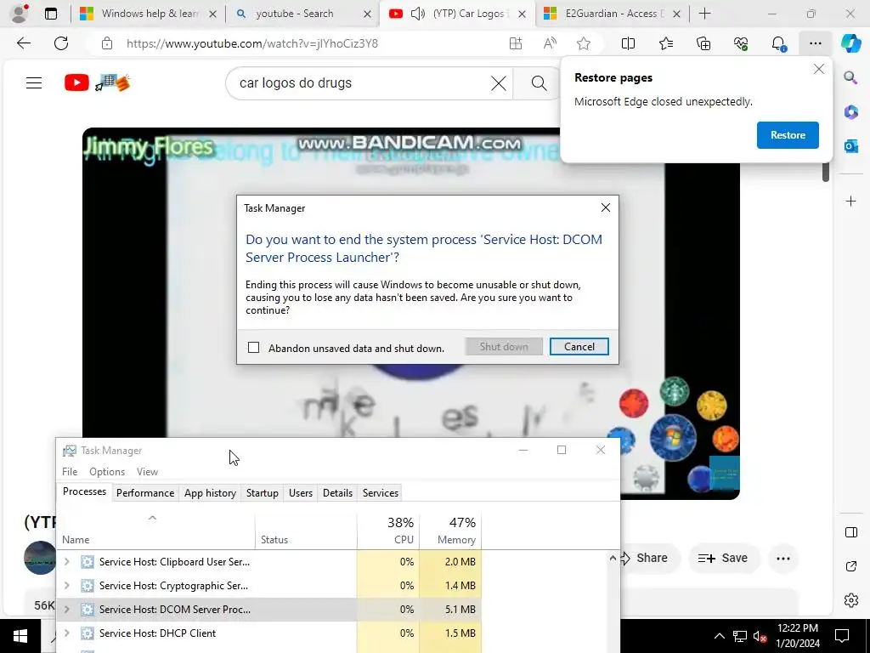Clear the YouTube search text

pos(498,83)
